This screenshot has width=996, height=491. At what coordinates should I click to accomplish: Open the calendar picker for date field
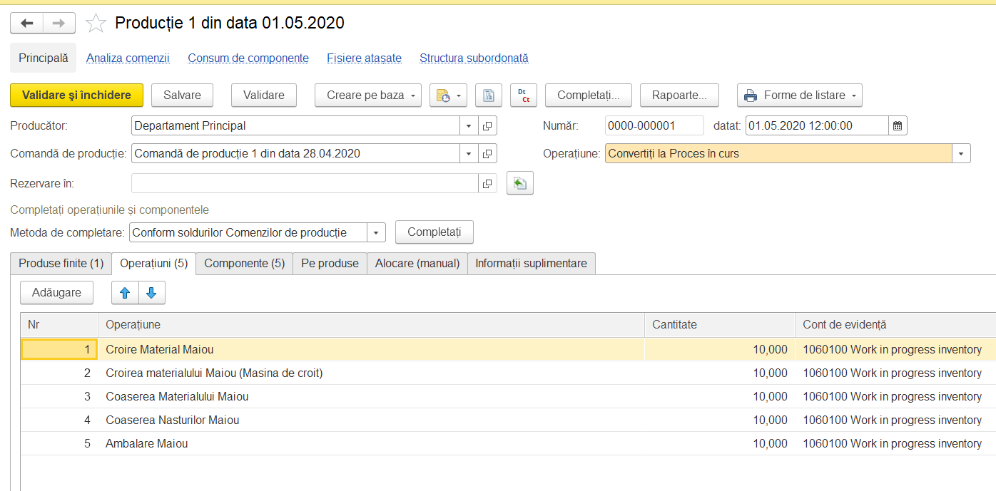coord(898,126)
